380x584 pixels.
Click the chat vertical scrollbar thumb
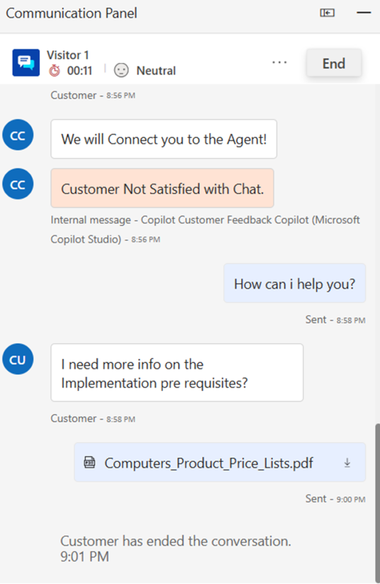[x=376, y=502]
